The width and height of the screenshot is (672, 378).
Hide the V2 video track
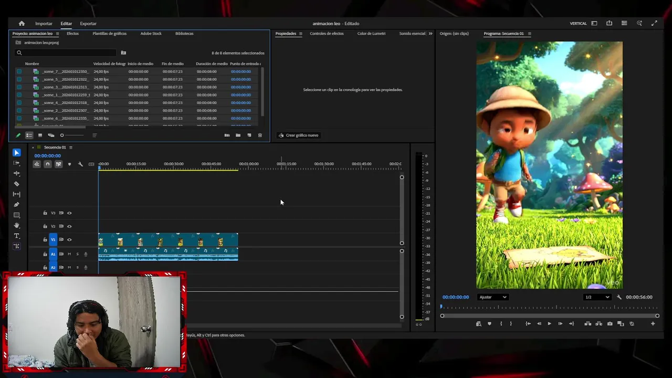click(x=69, y=226)
